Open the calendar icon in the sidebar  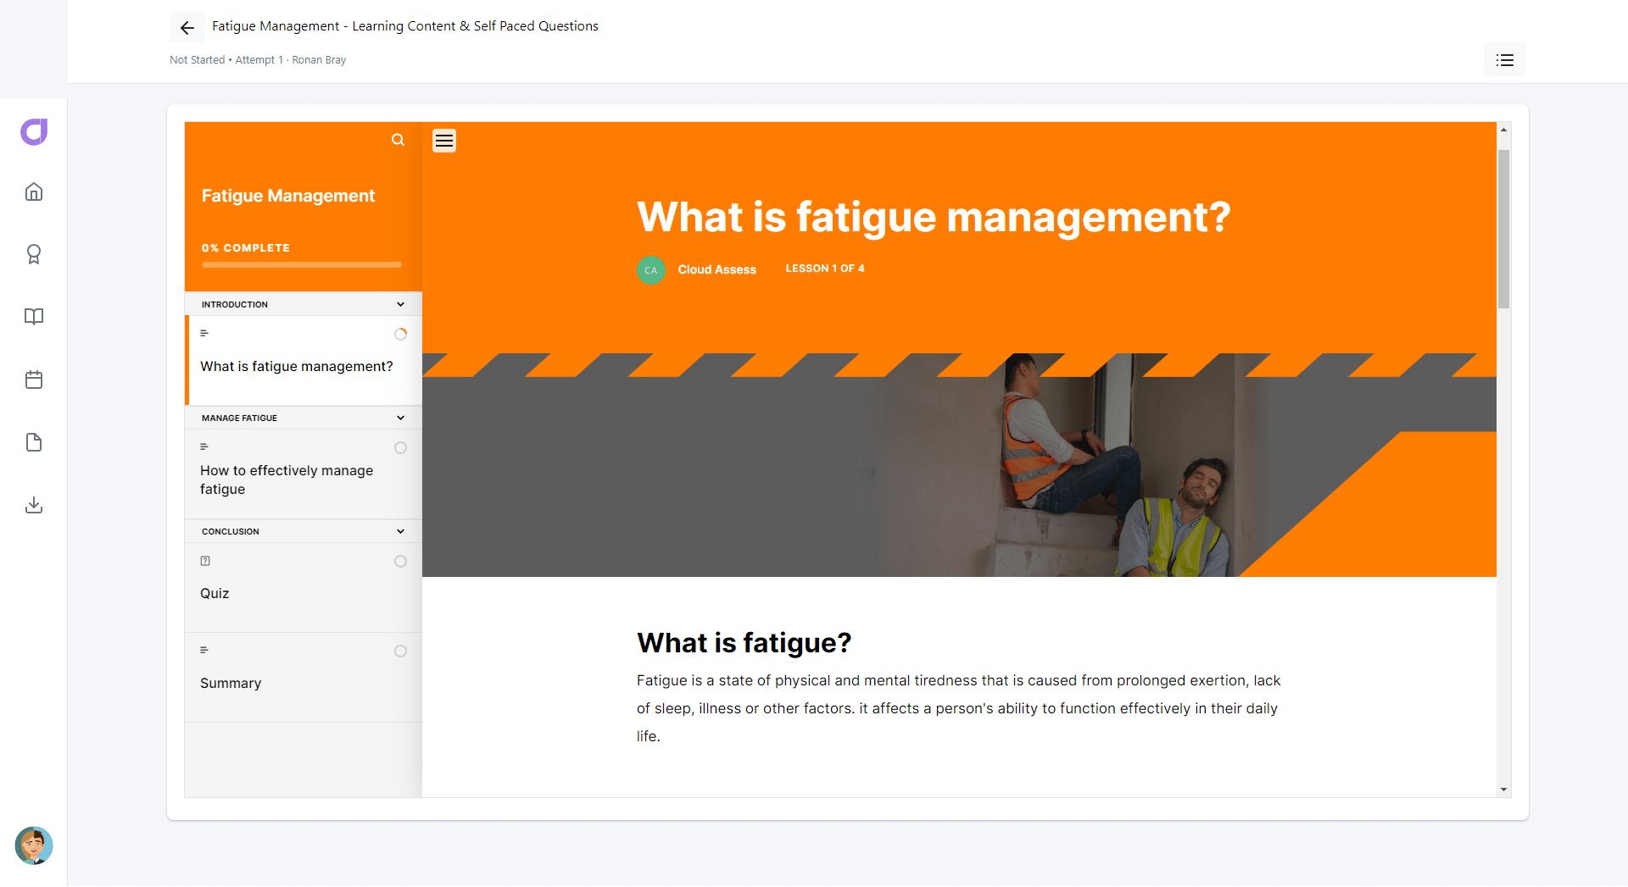tap(34, 380)
